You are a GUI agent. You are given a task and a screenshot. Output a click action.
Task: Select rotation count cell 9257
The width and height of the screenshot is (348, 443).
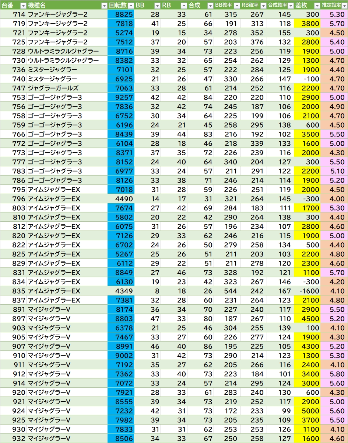coord(121,97)
